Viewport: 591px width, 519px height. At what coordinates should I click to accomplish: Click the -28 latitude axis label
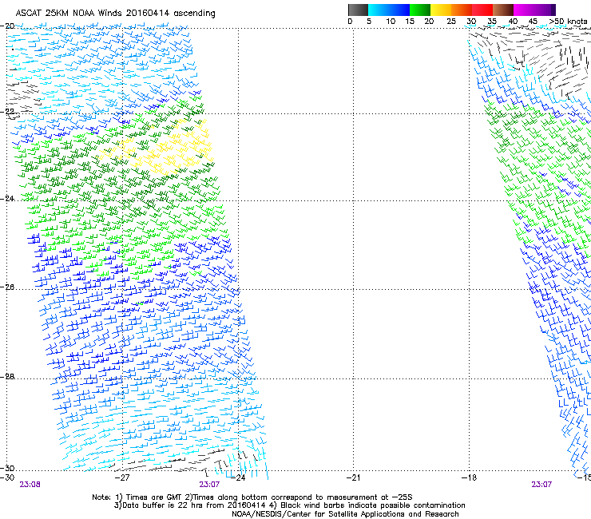pyautogui.click(x=7, y=377)
